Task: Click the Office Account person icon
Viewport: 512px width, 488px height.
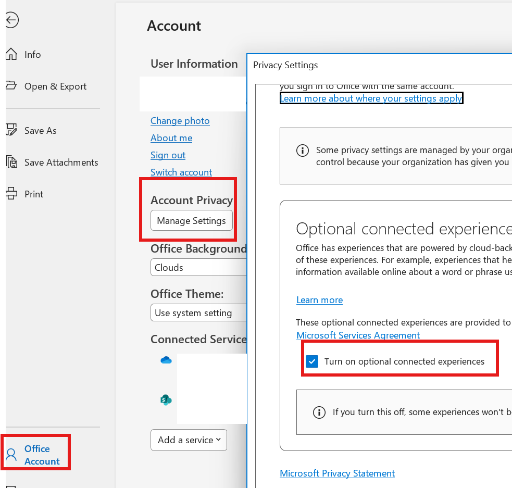Action: pyautogui.click(x=11, y=455)
